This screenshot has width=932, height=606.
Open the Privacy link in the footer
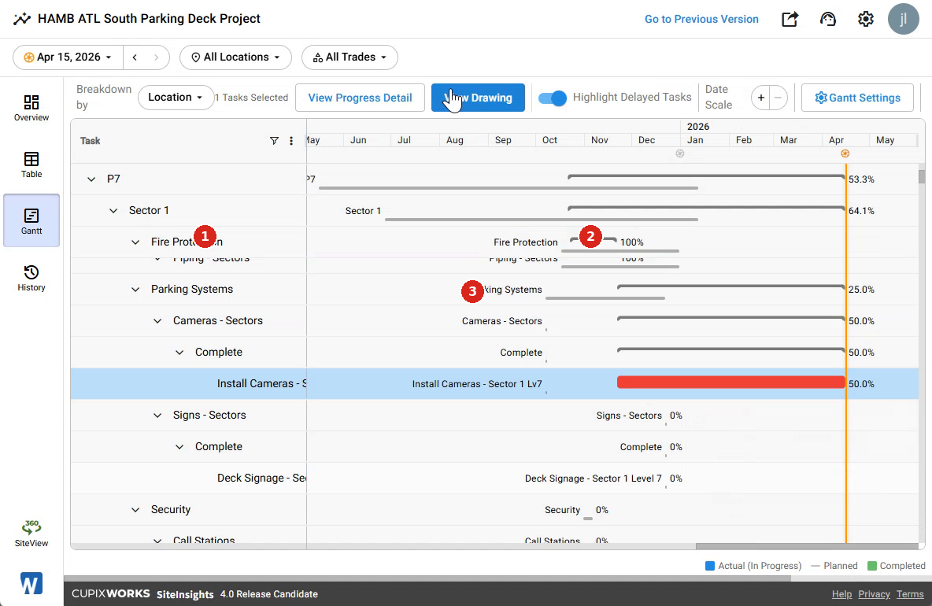[x=874, y=594]
